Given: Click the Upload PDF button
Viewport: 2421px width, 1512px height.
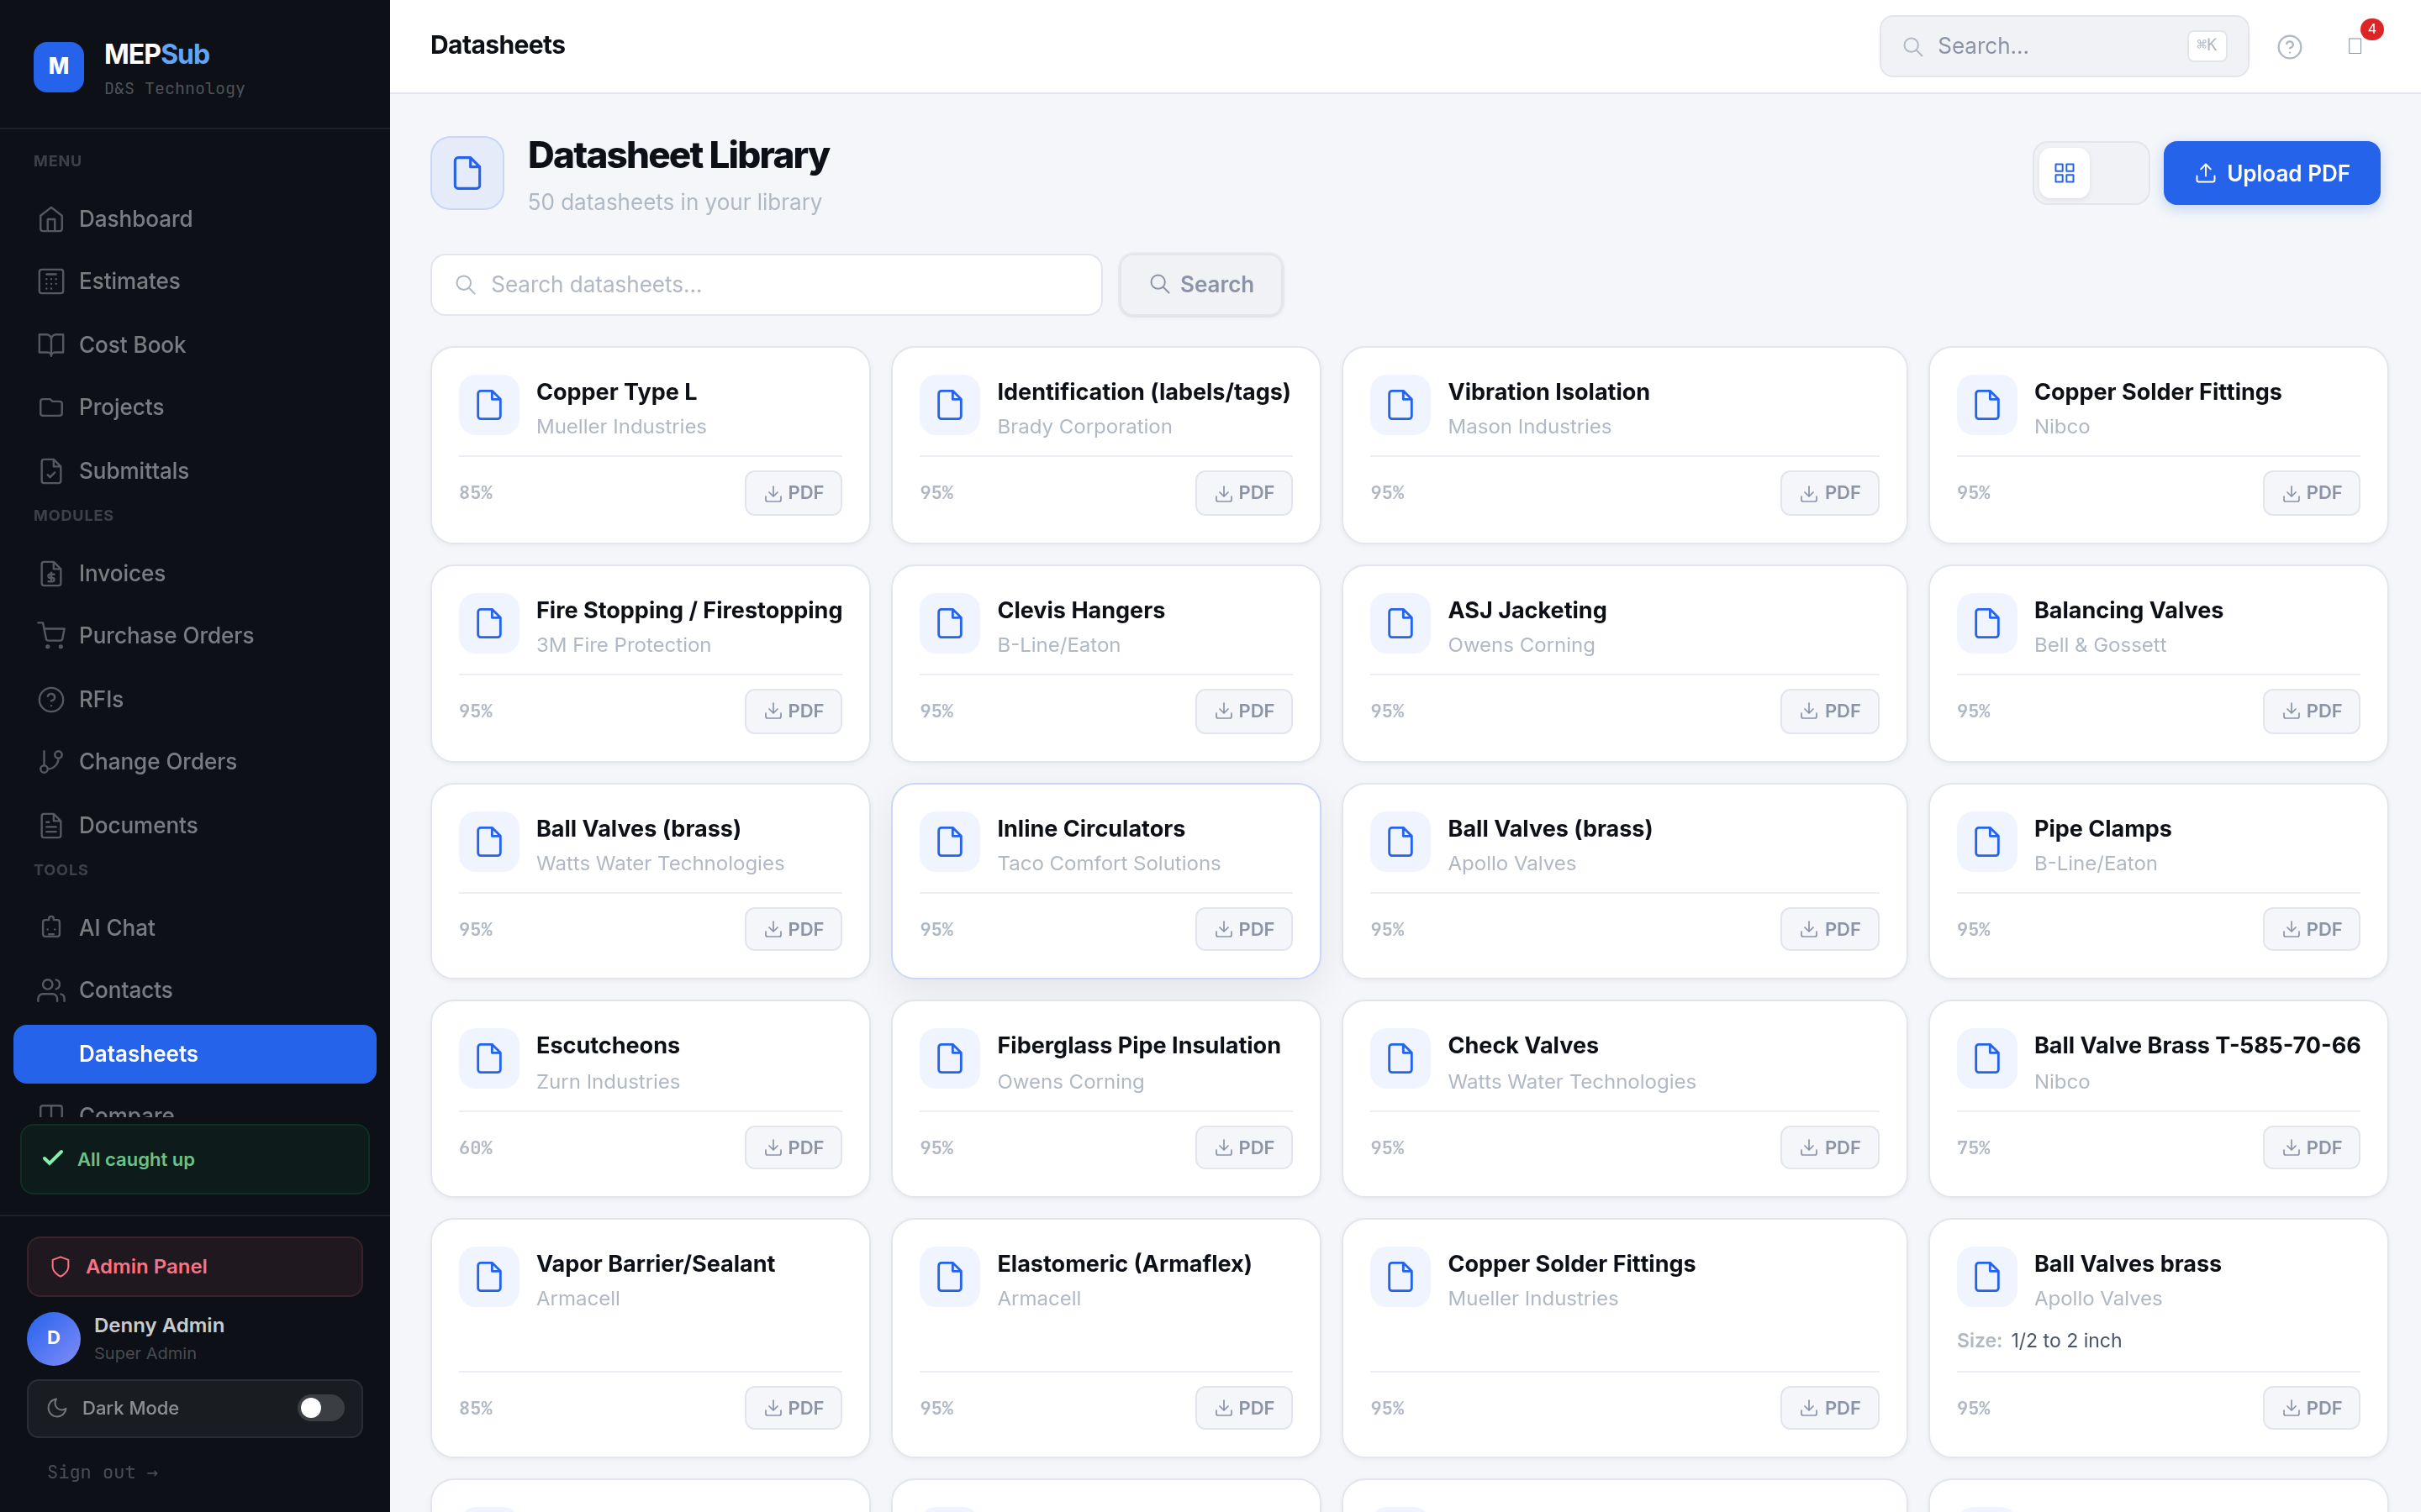Looking at the screenshot, I should click(x=2271, y=173).
